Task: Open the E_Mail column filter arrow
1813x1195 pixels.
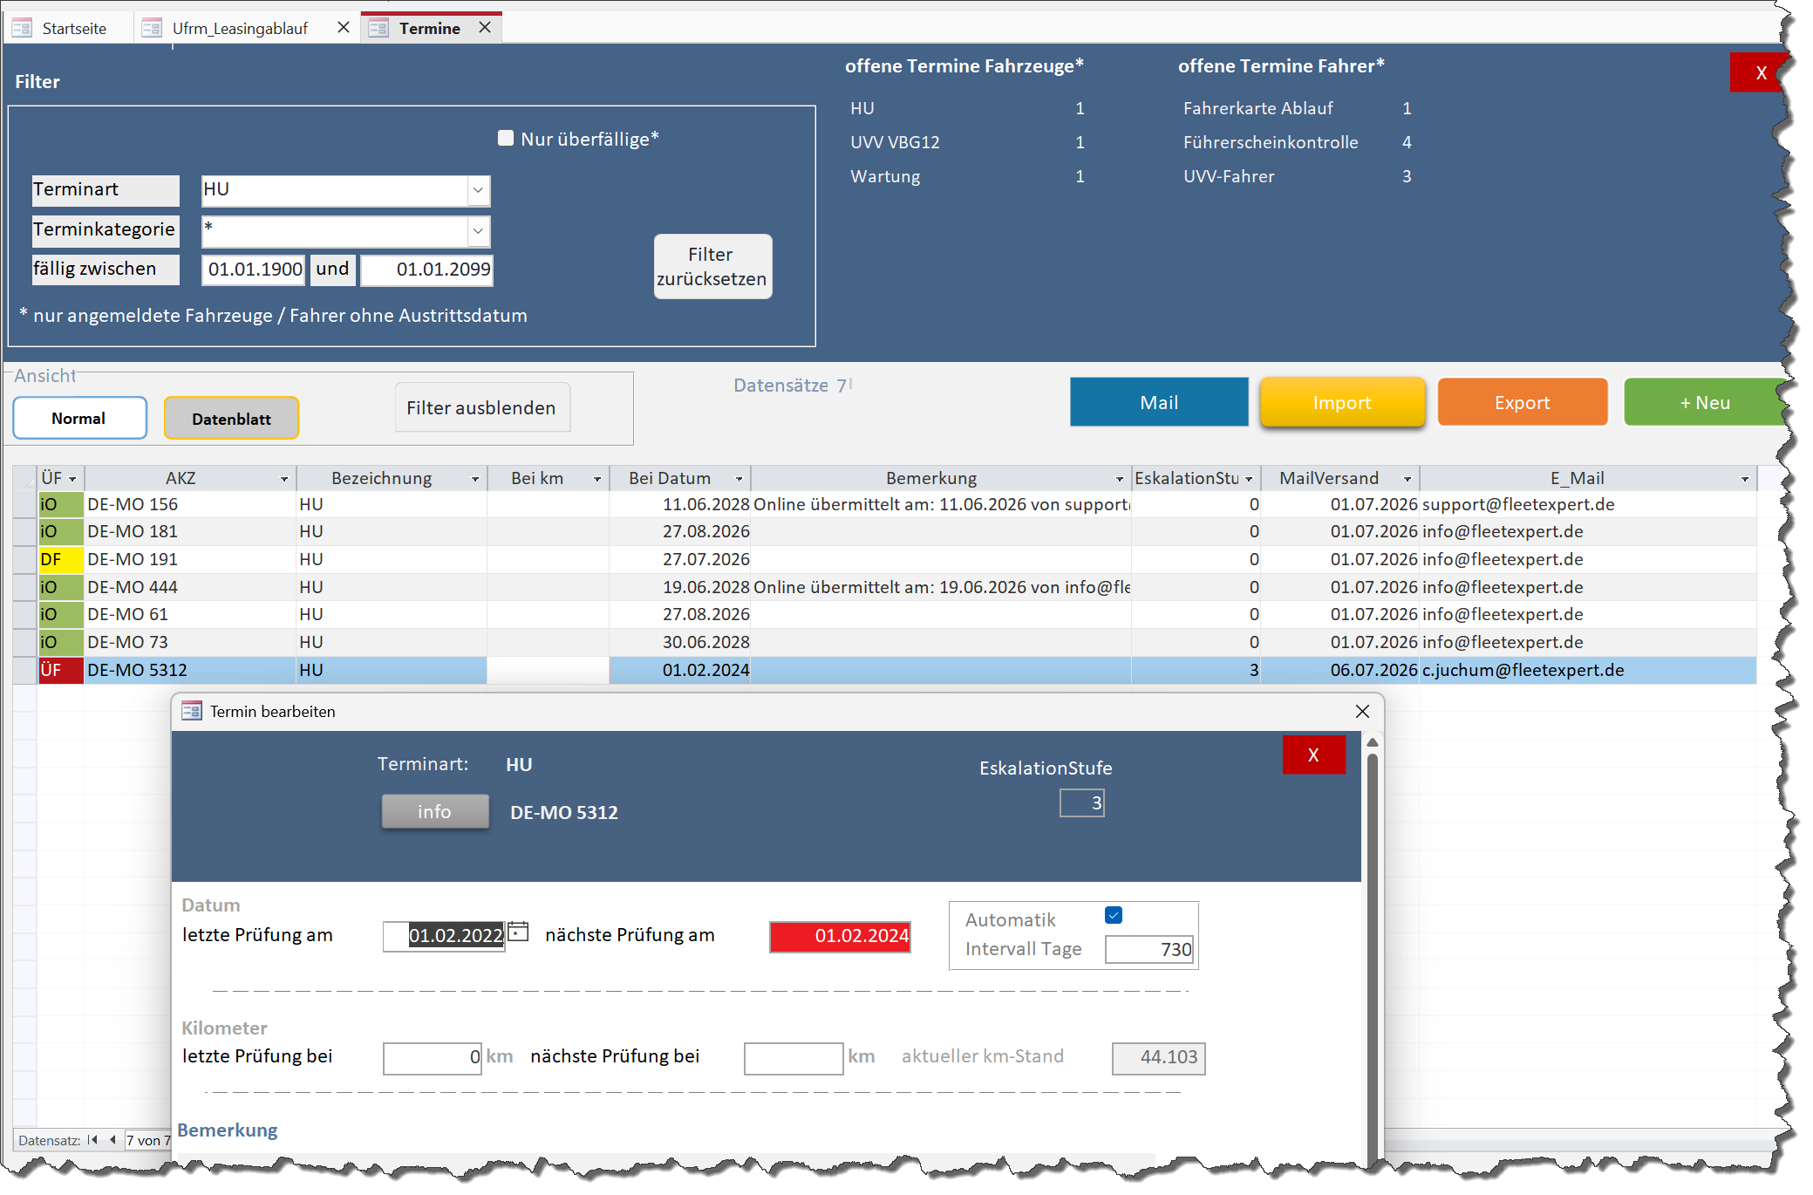Action: (1745, 479)
